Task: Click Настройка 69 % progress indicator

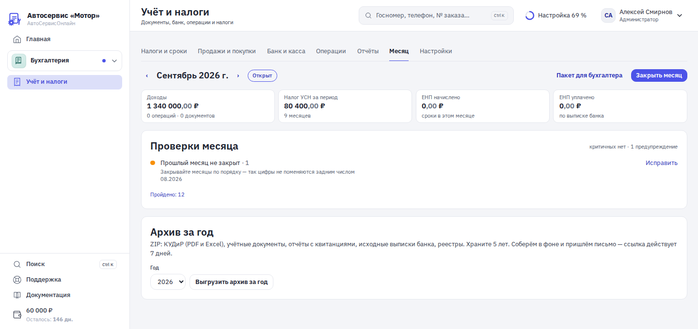Action: click(556, 15)
